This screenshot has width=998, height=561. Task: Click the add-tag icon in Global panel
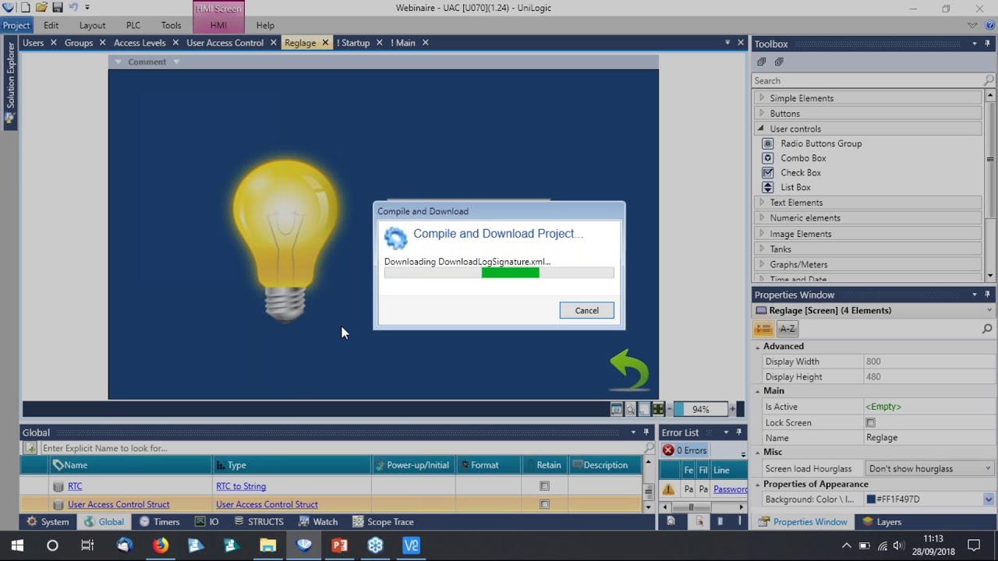(x=30, y=448)
